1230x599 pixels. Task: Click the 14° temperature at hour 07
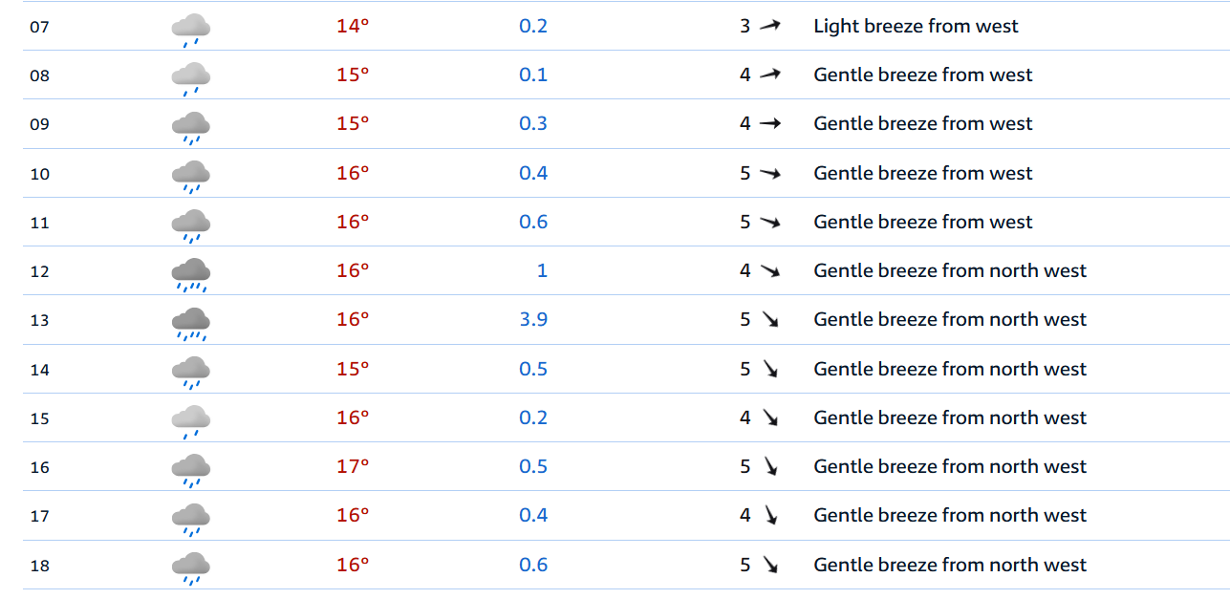tap(353, 26)
